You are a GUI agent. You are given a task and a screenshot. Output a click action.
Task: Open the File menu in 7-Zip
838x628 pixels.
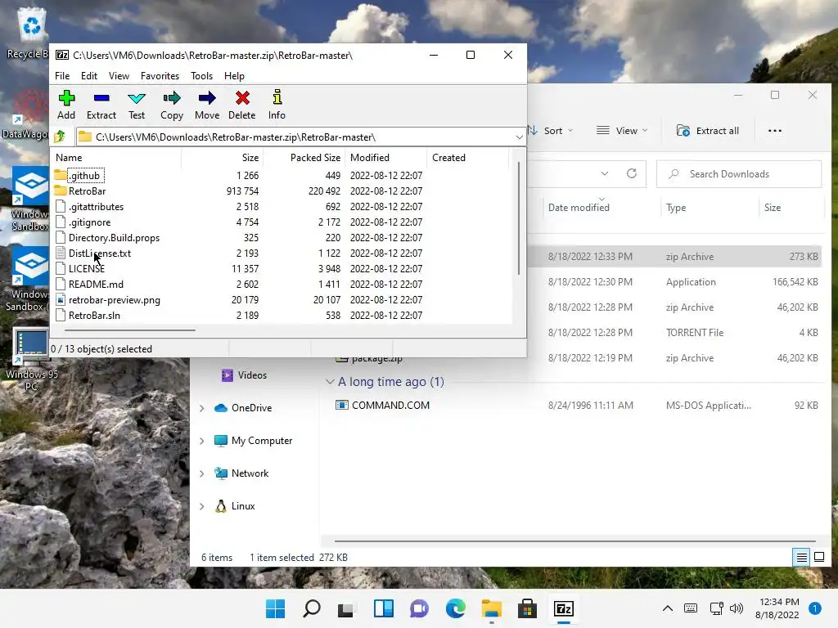pyautogui.click(x=62, y=76)
